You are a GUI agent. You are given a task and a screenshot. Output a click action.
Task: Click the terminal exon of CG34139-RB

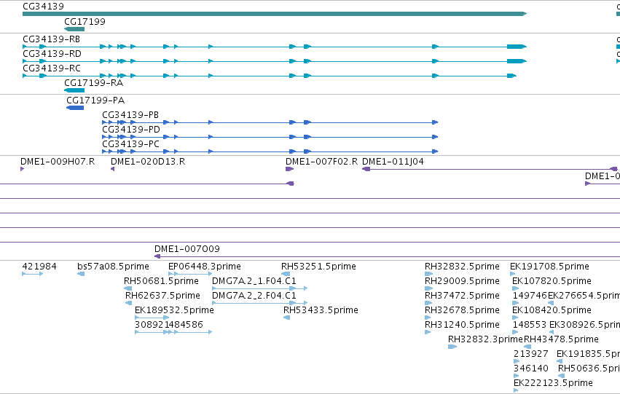click(517, 47)
